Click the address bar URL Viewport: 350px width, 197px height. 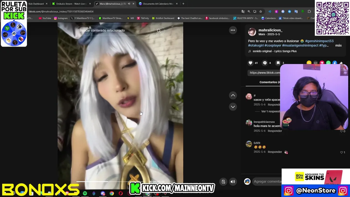coord(61,11)
